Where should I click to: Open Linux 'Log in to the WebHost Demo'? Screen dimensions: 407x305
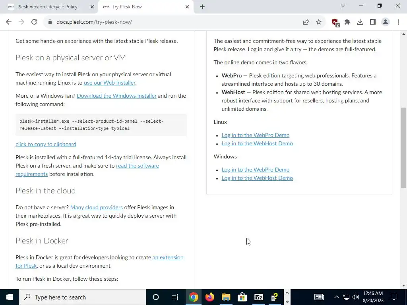[x=257, y=143]
